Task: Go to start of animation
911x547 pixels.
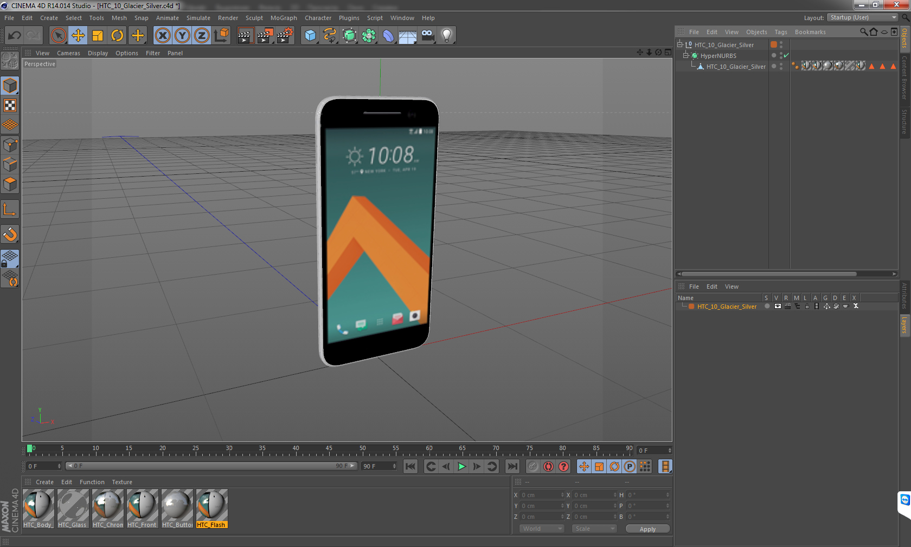Action: pos(410,466)
